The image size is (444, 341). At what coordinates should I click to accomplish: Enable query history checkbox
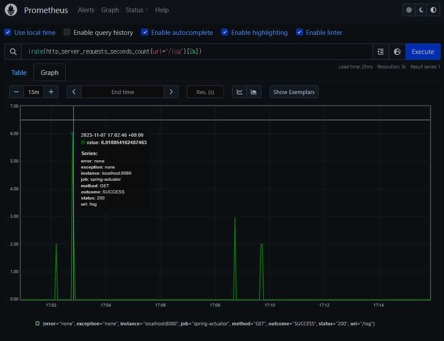(x=67, y=32)
